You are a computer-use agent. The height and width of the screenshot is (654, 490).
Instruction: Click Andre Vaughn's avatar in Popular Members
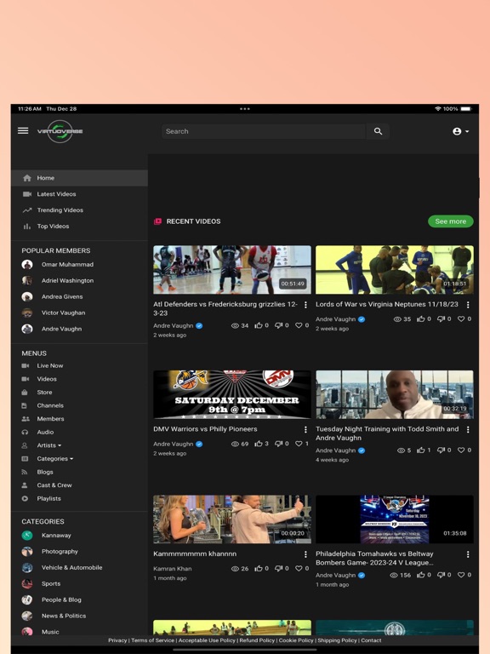coord(27,329)
